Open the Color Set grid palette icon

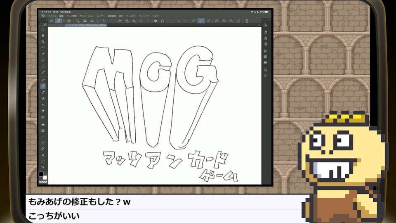click(x=265, y=57)
